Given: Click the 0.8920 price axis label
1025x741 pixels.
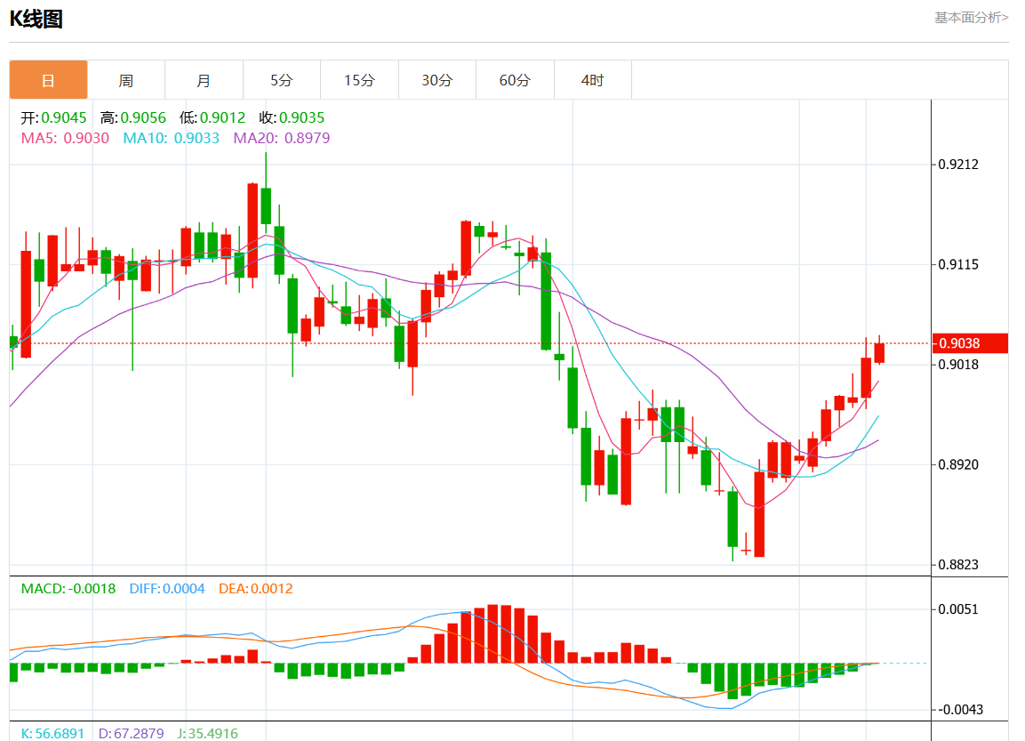Looking at the screenshot, I should pos(958,464).
